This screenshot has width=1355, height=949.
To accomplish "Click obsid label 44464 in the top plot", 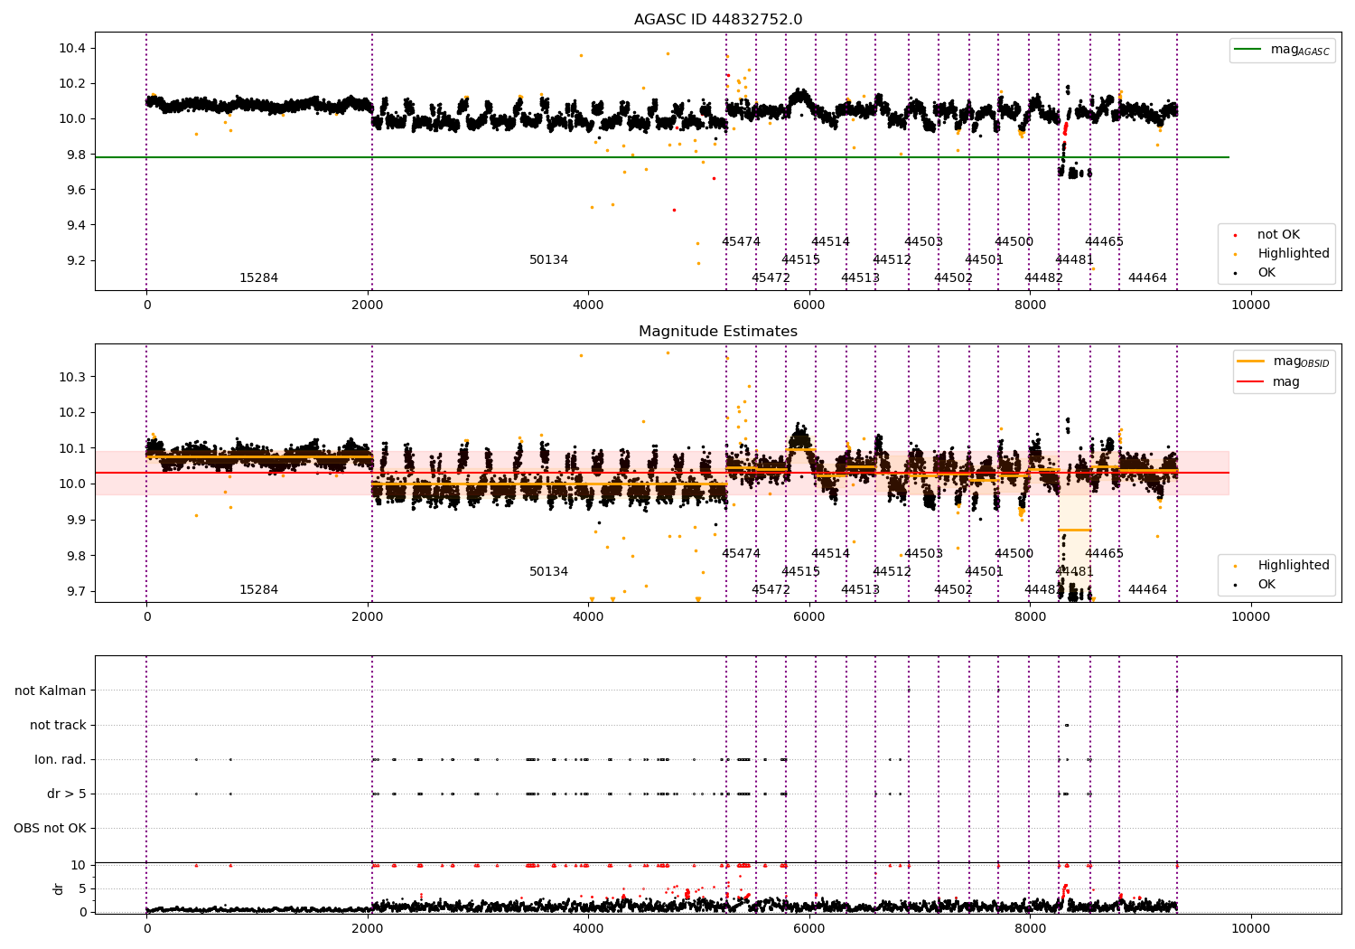I will (1147, 278).
